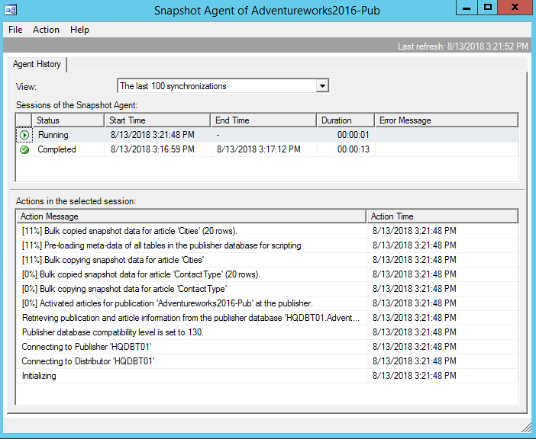Open the Help menu
The width and height of the screenshot is (536, 439).
tap(79, 30)
